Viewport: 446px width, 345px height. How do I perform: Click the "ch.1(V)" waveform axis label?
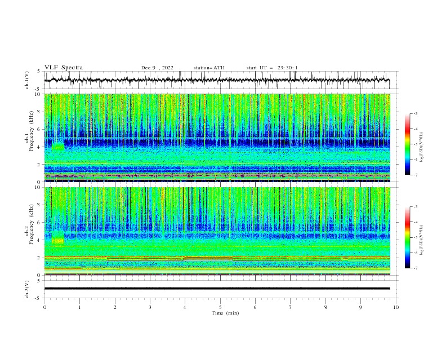[x=27, y=80]
